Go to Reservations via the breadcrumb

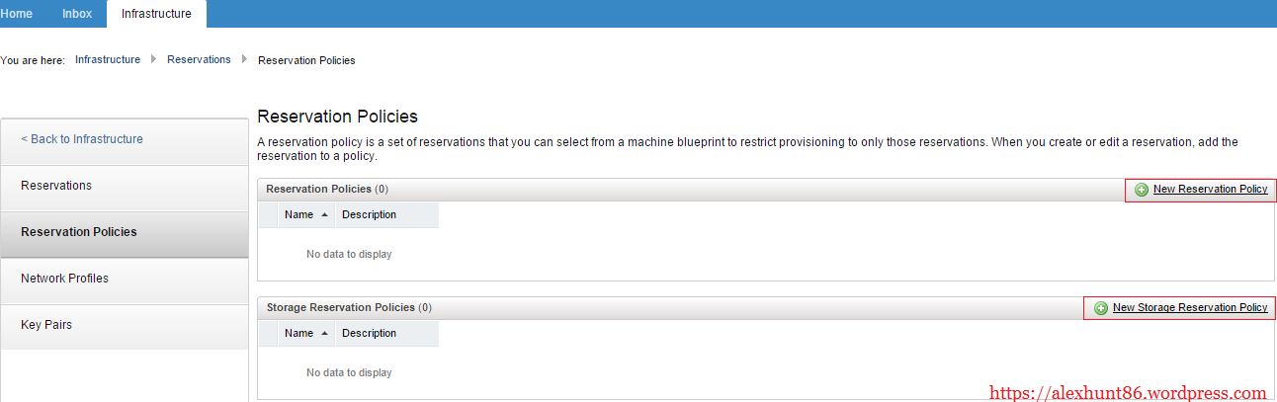(199, 60)
